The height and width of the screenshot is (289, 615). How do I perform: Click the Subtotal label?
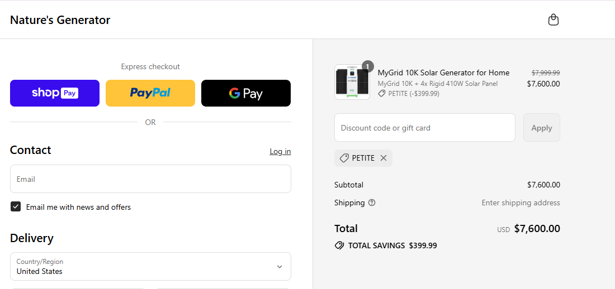click(349, 185)
